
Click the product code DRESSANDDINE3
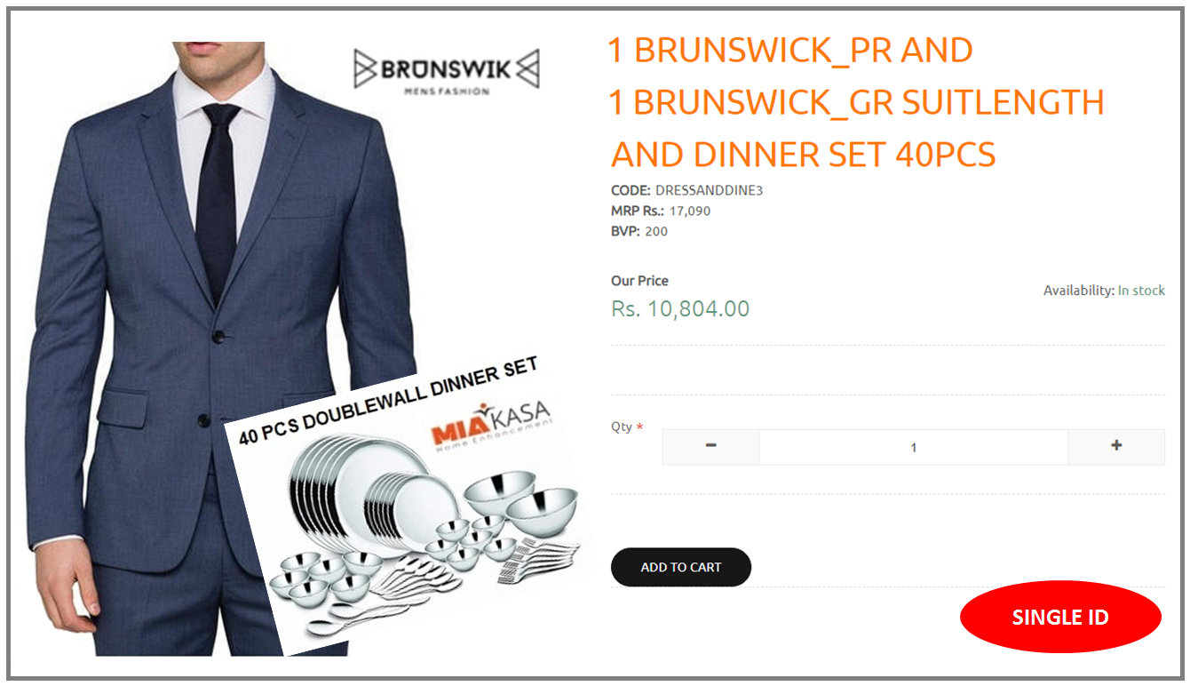pos(709,190)
